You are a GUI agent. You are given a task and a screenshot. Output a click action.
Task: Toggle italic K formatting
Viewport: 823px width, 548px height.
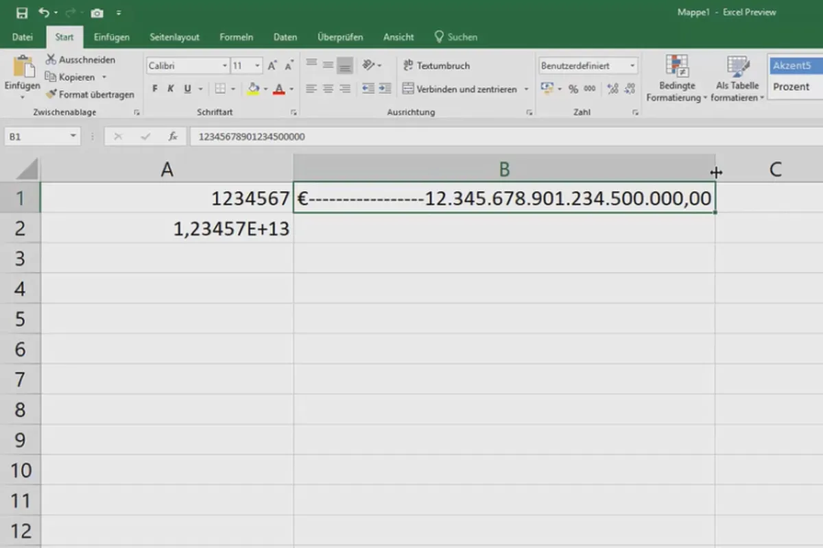click(x=171, y=89)
